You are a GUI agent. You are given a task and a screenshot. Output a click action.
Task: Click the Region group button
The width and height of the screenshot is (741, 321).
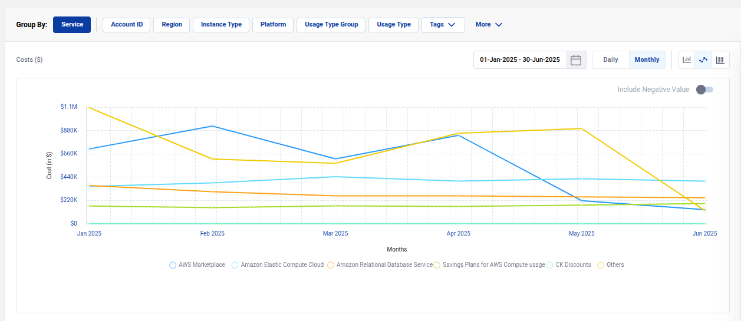[172, 25]
